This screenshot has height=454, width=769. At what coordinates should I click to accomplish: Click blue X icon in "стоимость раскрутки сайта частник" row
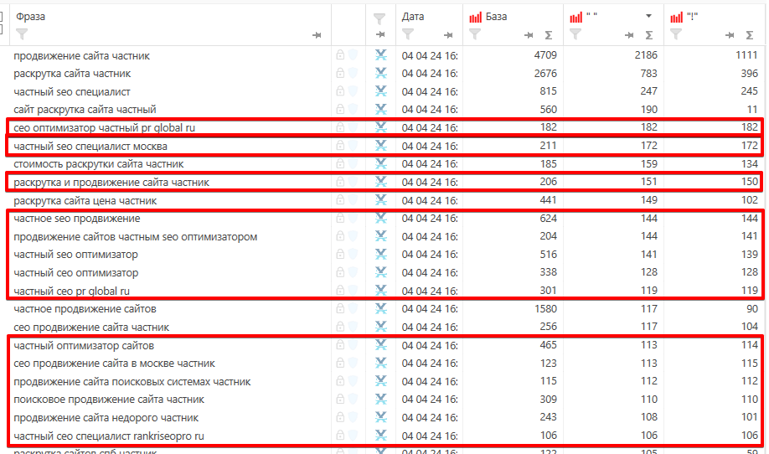(x=381, y=163)
